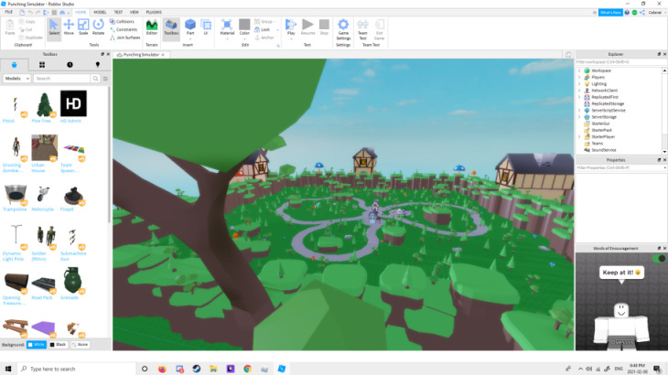Open Firefox from the taskbar
Screen dimensions: 668x375
pos(162,369)
